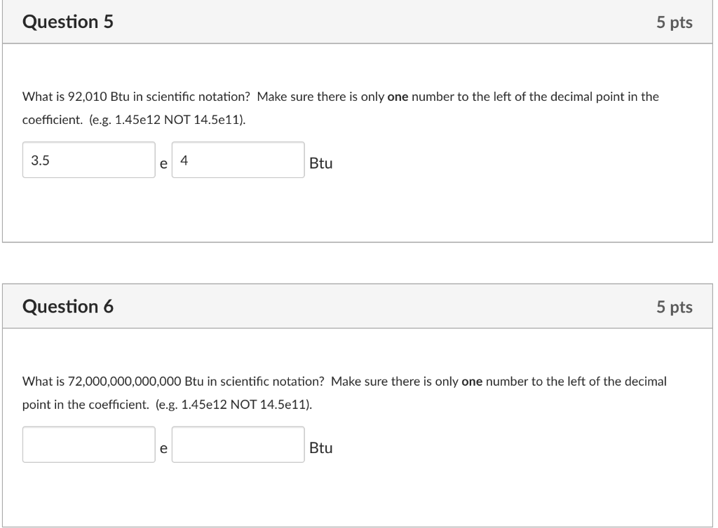Click the Btu label in Question 5
The height and width of the screenshot is (528, 718).
tap(320, 164)
